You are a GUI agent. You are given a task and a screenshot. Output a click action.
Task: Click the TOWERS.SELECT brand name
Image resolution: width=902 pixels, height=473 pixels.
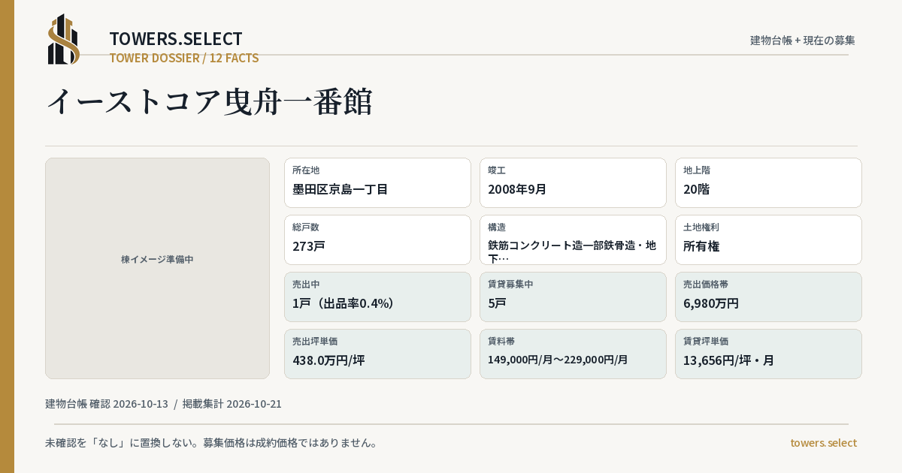(x=176, y=39)
